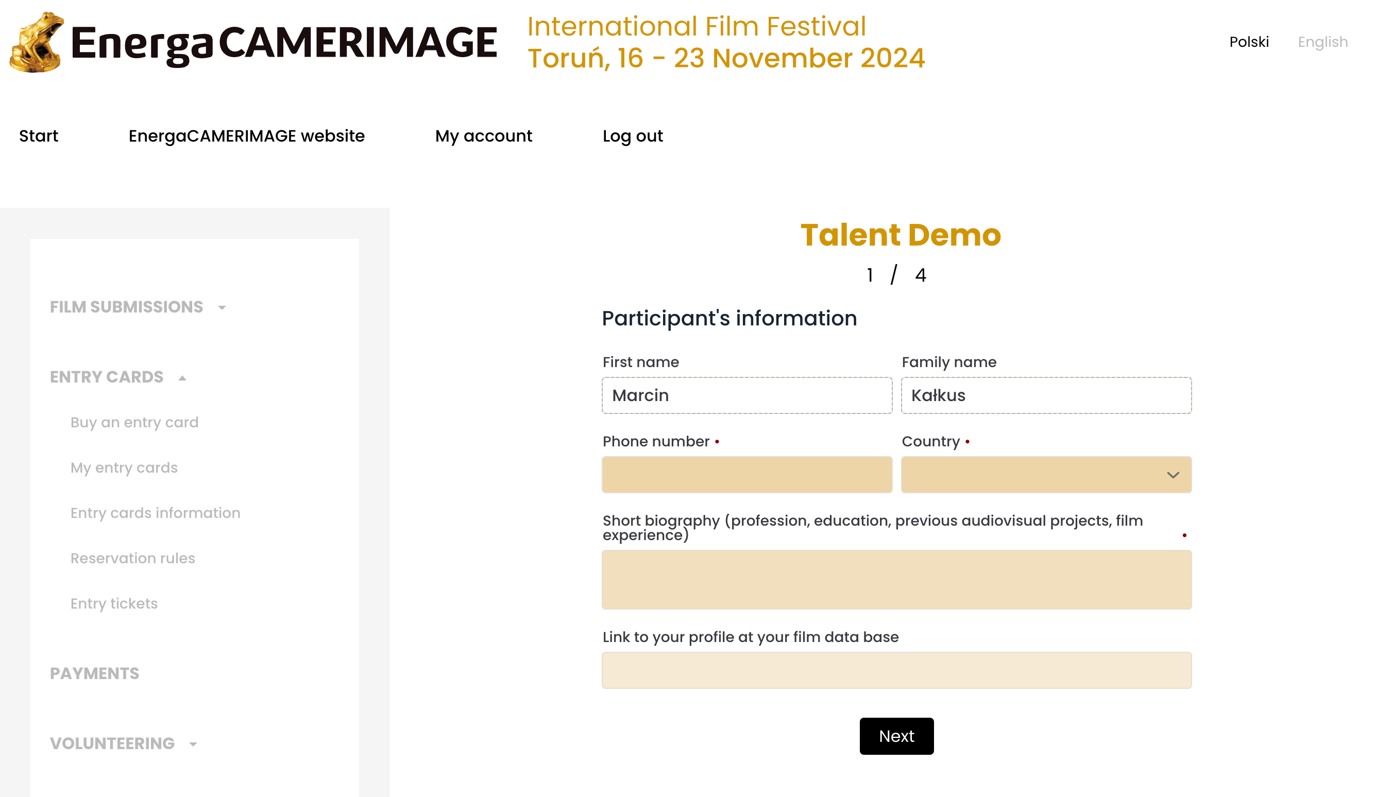Click the Family name field

tap(1046, 395)
